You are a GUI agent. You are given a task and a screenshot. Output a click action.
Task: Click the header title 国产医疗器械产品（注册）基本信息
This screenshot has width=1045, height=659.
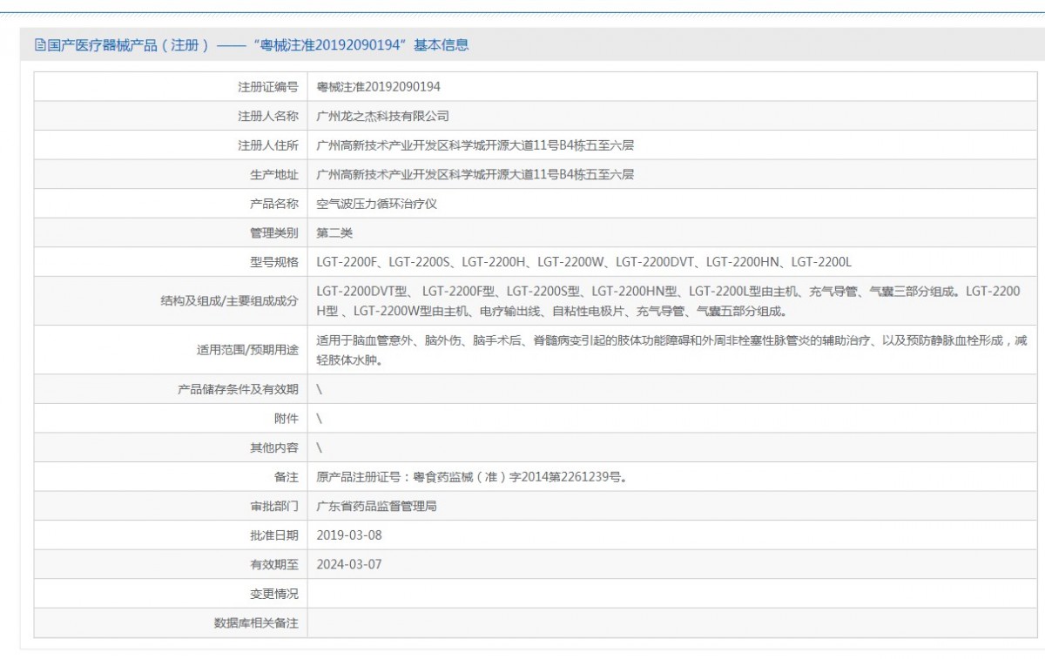point(257,45)
